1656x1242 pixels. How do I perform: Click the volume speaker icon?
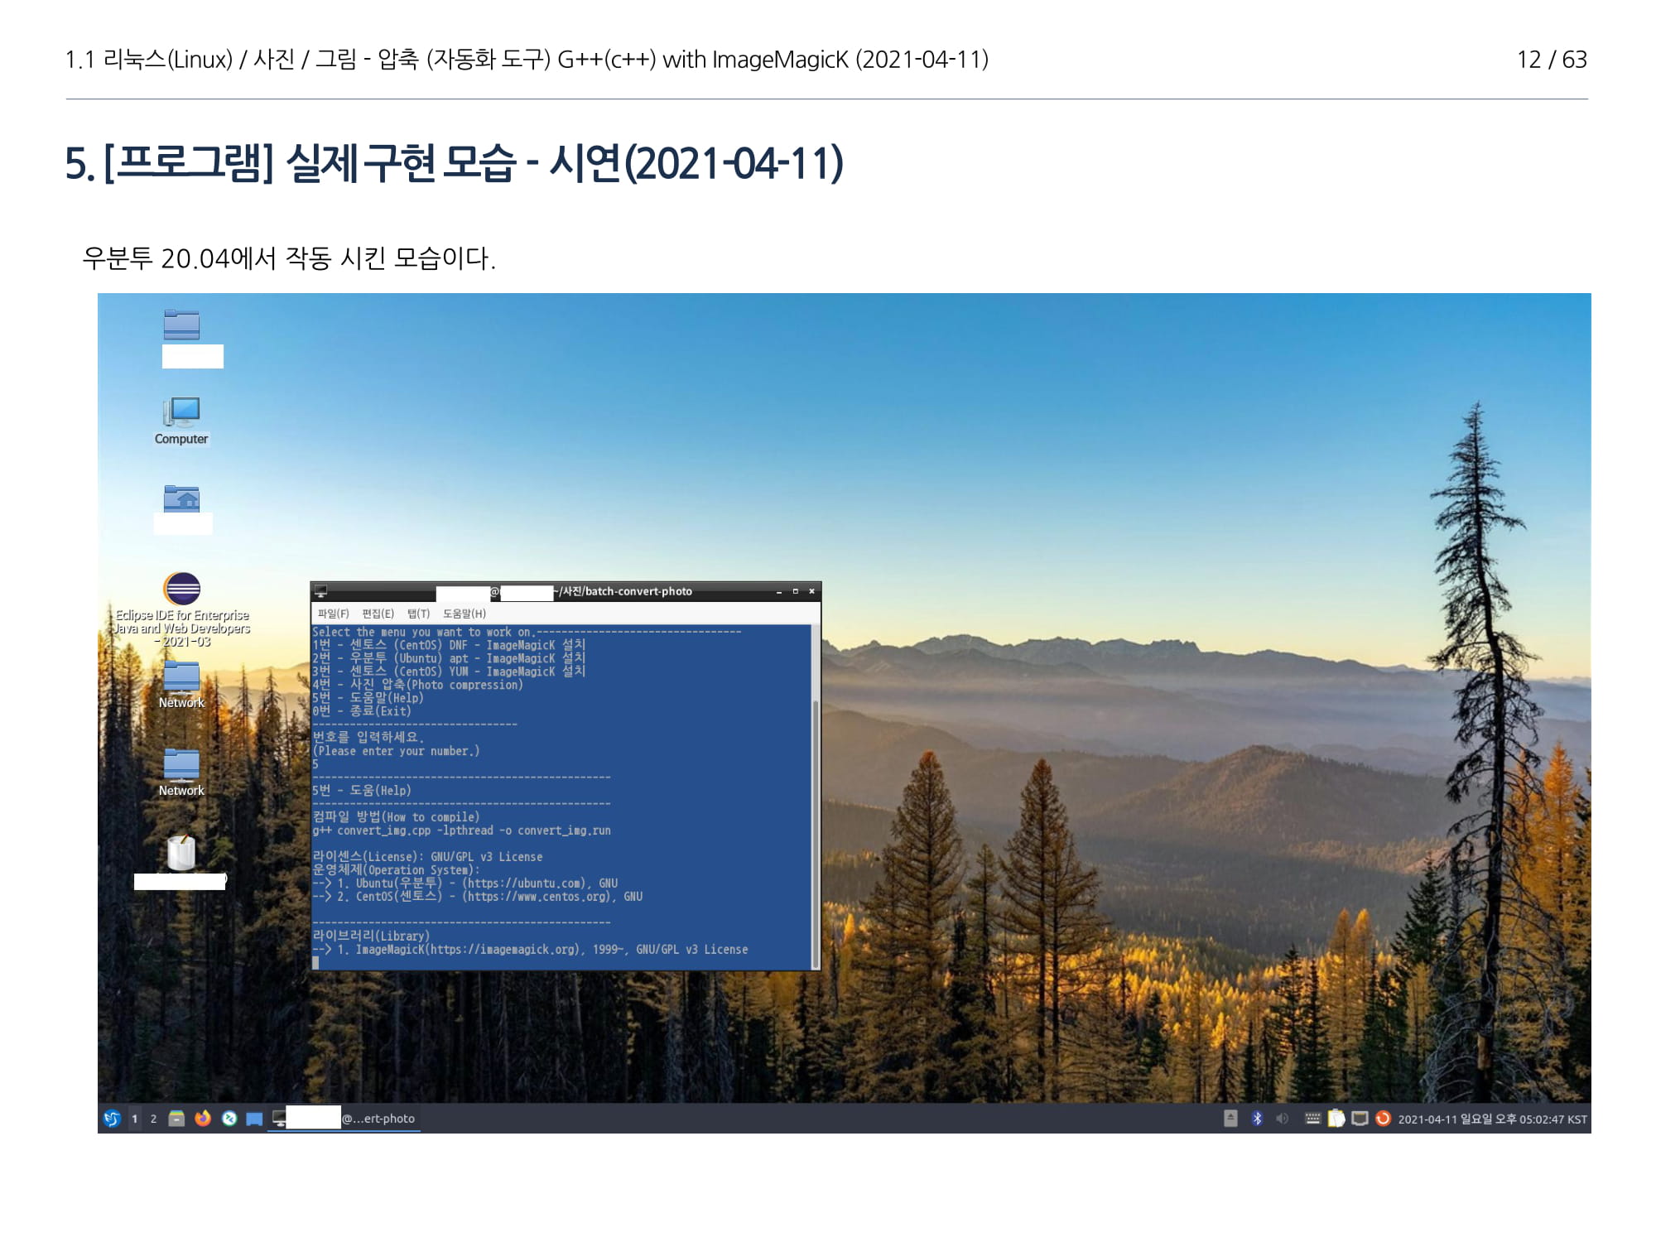(1282, 1119)
